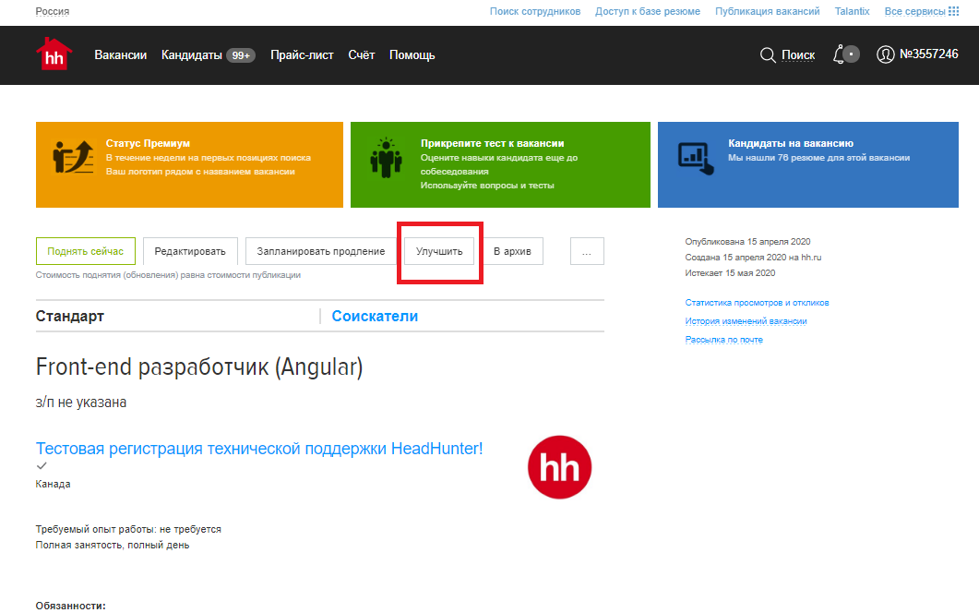Open account №3557246 menu

point(928,54)
